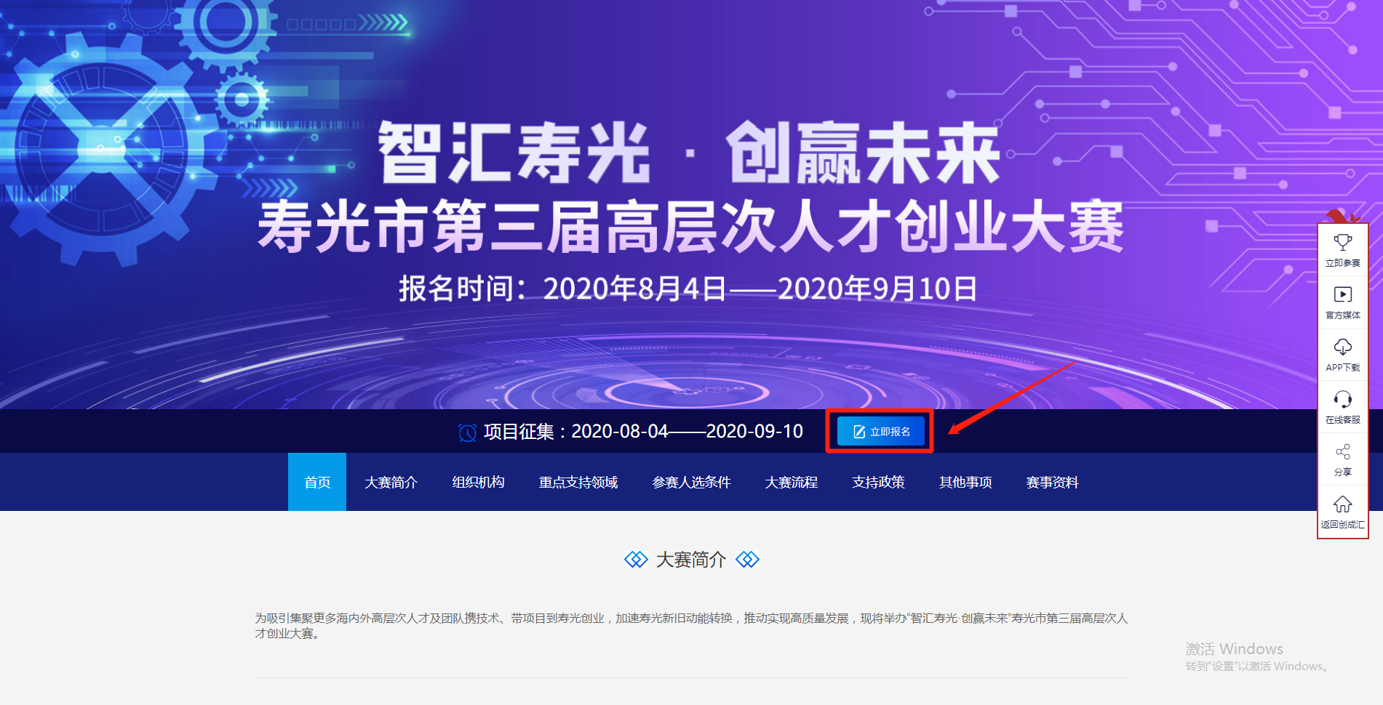Click the diamond icon right of 大赛简介 heading

point(747,560)
